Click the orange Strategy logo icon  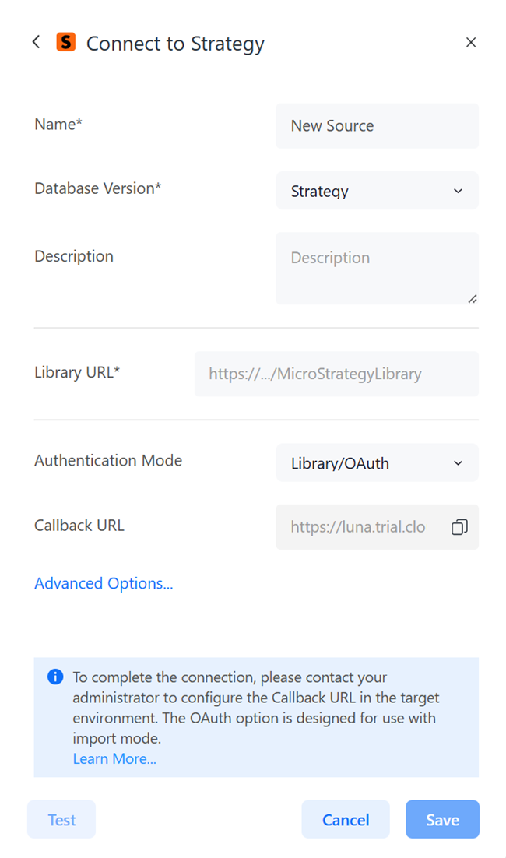coord(66,42)
